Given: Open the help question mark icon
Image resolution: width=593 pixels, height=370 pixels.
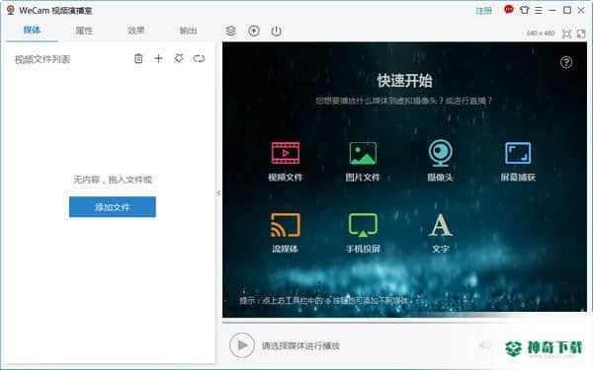Looking at the screenshot, I should click(x=566, y=62).
